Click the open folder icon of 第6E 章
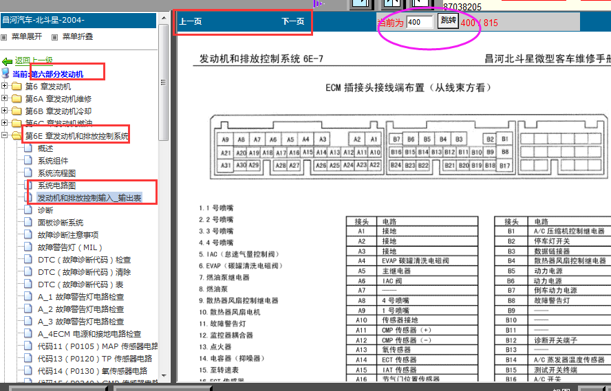 pos(17,135)
